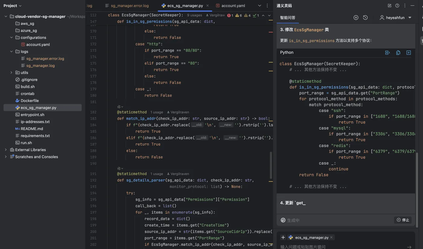Click the red errors indicator showing 1
The height and width of the screenshot is (249, 423).
[x=230, y=15]
